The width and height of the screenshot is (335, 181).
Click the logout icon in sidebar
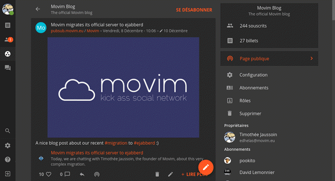(8, 174)
